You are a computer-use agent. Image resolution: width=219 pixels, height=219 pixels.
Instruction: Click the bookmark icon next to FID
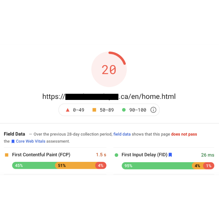tap(170, 155)
